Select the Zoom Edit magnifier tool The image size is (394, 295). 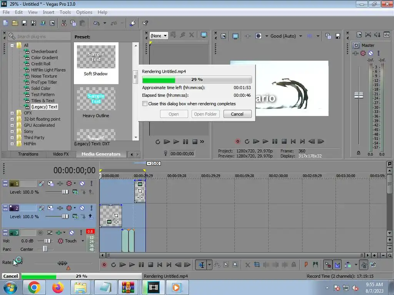235,265
